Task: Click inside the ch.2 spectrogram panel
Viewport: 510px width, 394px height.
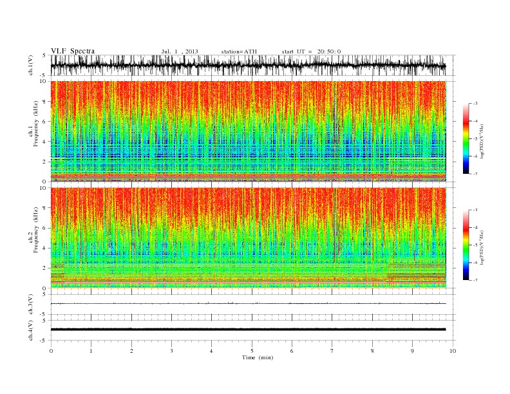Action: click(248, 238)
